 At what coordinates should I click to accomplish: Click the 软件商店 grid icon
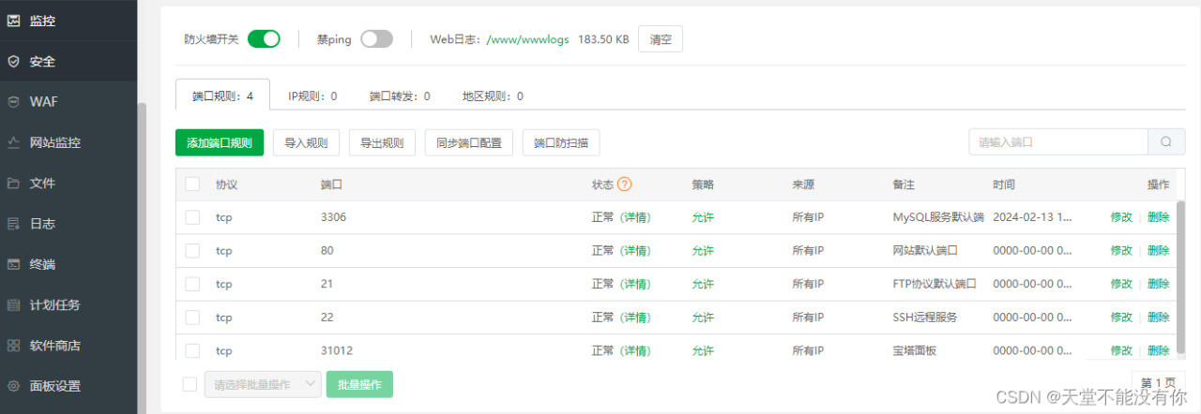point(14,346)
